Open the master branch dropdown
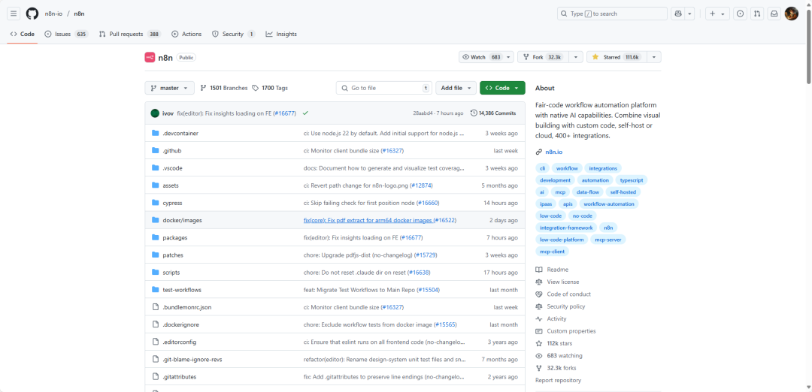The image size is (812, 392). (169, 88)
